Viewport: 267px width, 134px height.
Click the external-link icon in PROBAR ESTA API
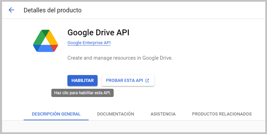point(147,81)
